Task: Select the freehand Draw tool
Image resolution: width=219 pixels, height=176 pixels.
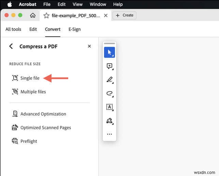Action: tap(109, 93)
